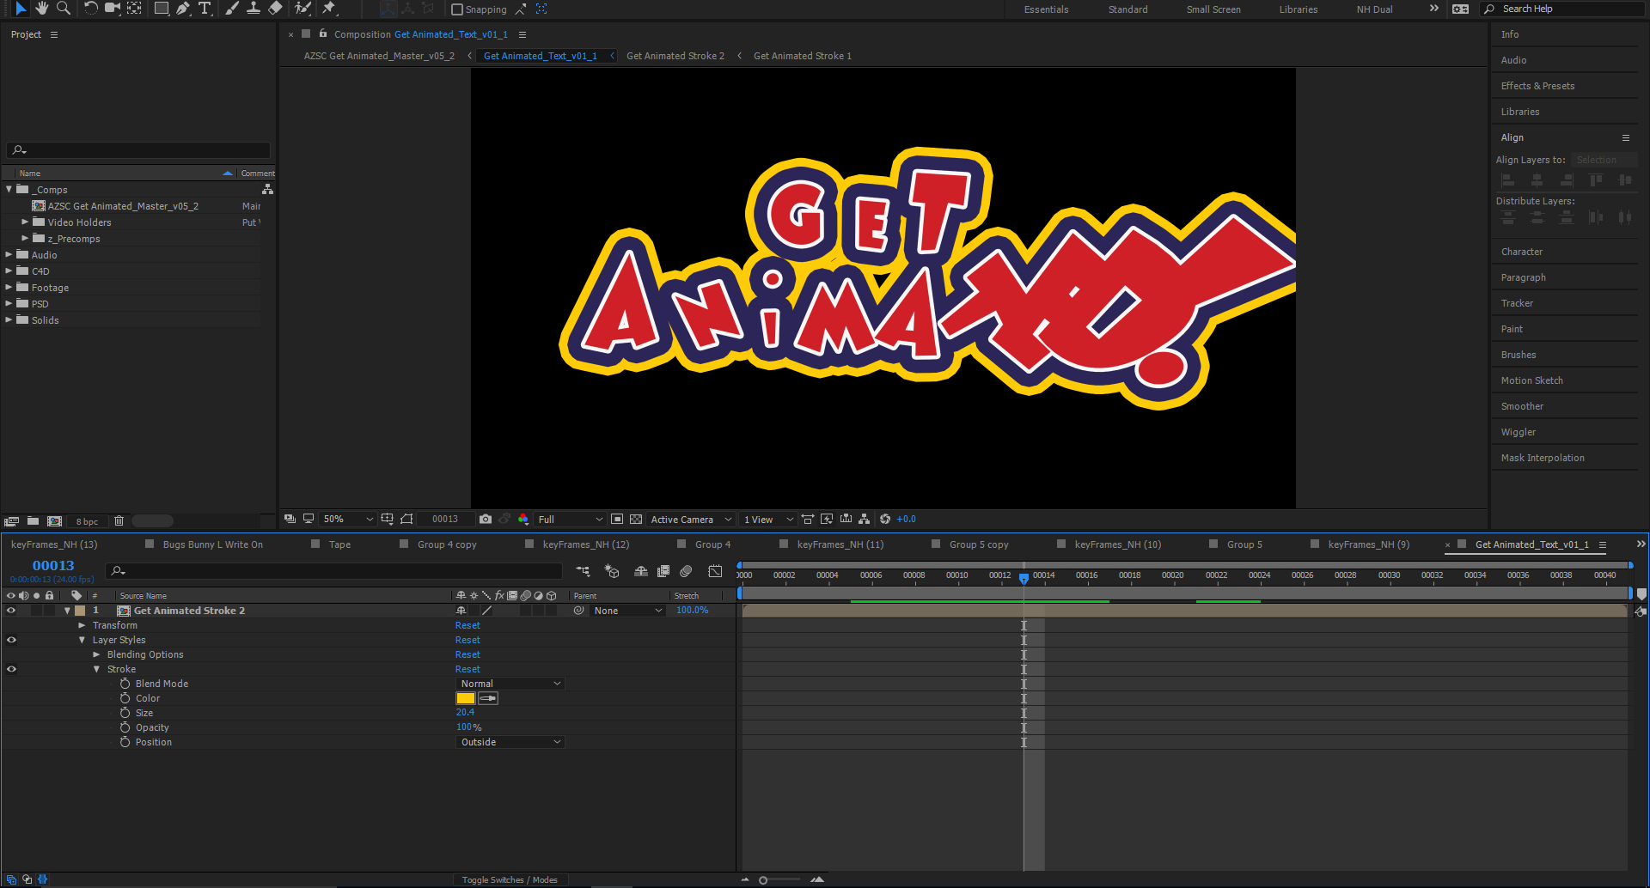This screenshot has width=1650, height=888.
Task: Expand the Audio folder in Project panel
Action: 9,255
